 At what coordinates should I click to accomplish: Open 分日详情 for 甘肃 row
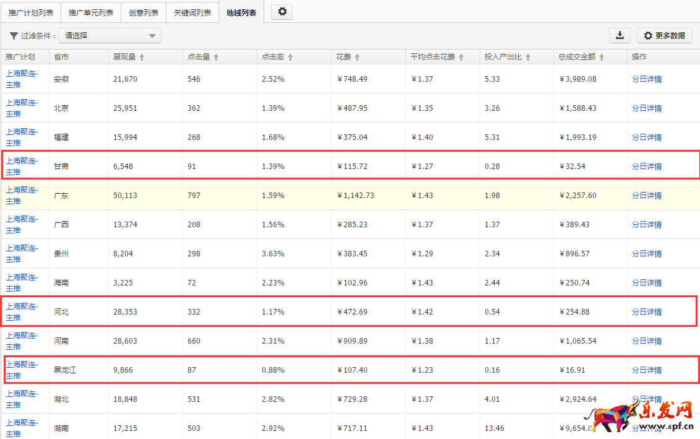point(647,166)
